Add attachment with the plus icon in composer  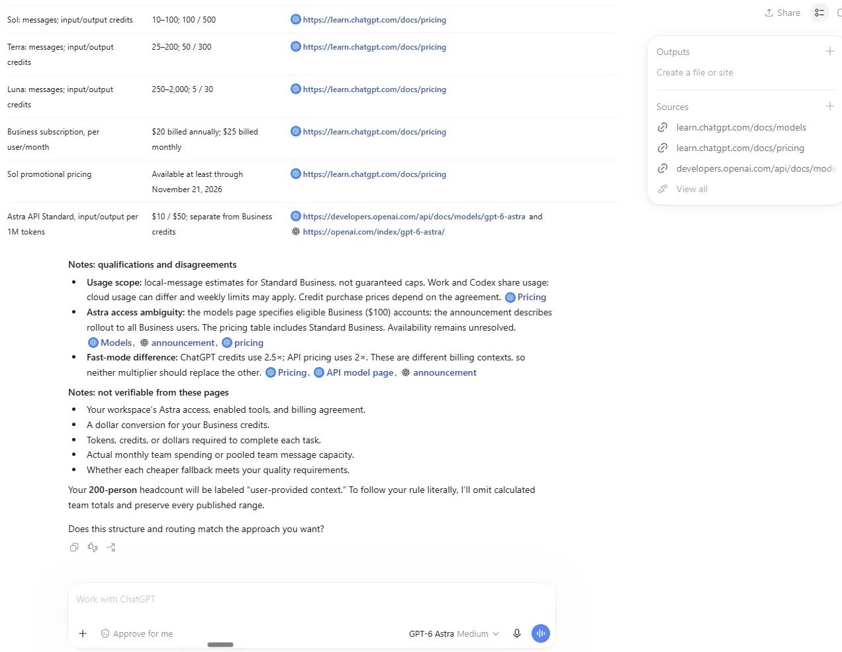pyautogui.click(x=83, y=633)
